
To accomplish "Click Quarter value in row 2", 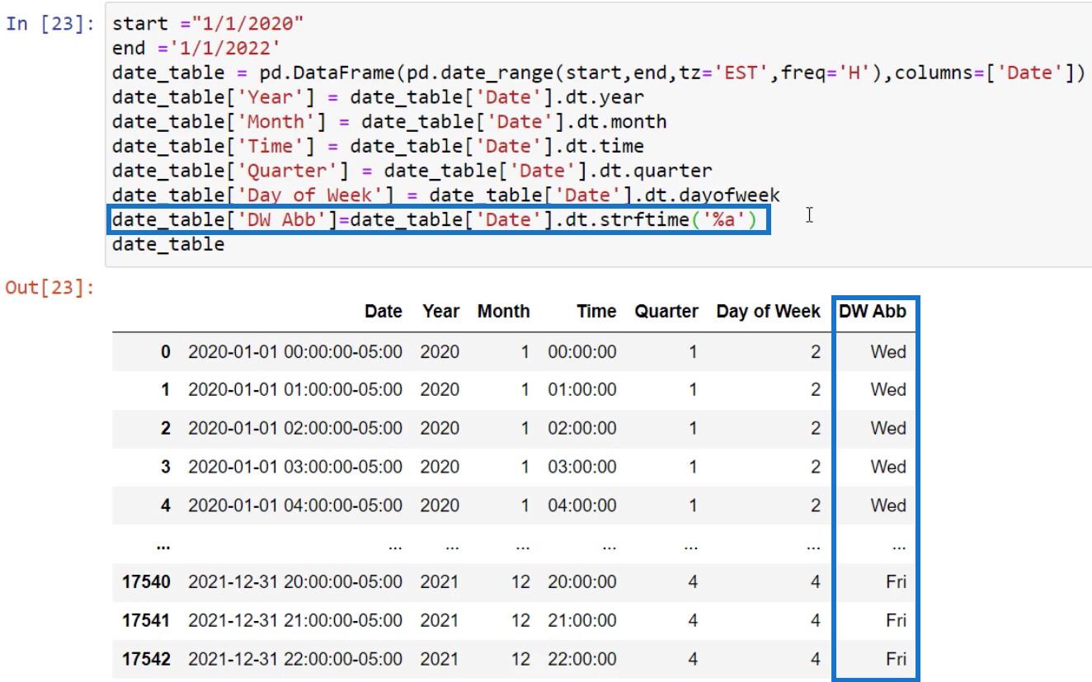I will pyautogui.click(x=693, y=428).
